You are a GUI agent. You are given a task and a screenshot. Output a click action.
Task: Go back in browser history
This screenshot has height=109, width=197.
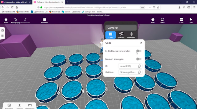(x=3, y=7)
